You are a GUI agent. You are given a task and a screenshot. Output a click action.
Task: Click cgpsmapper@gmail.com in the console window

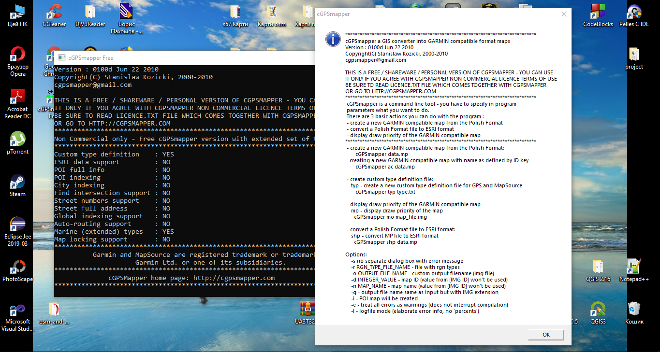(93, 85)
